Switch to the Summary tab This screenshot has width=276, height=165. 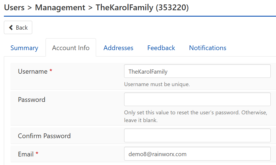click(x=24, y=48)
